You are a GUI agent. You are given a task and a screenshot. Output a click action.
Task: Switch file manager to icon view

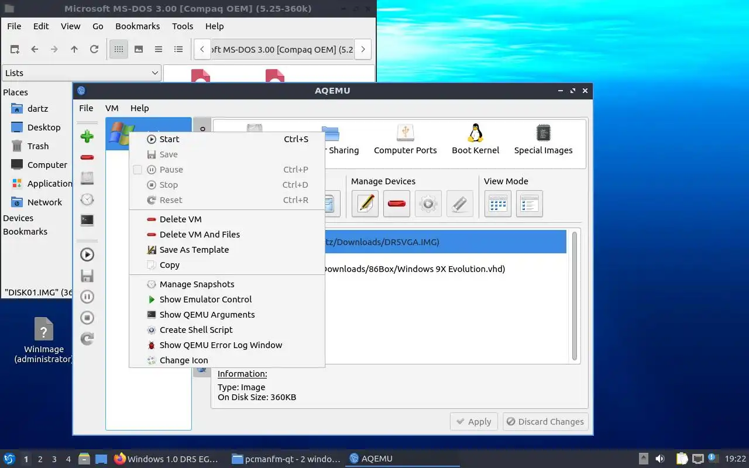[119, 50]
